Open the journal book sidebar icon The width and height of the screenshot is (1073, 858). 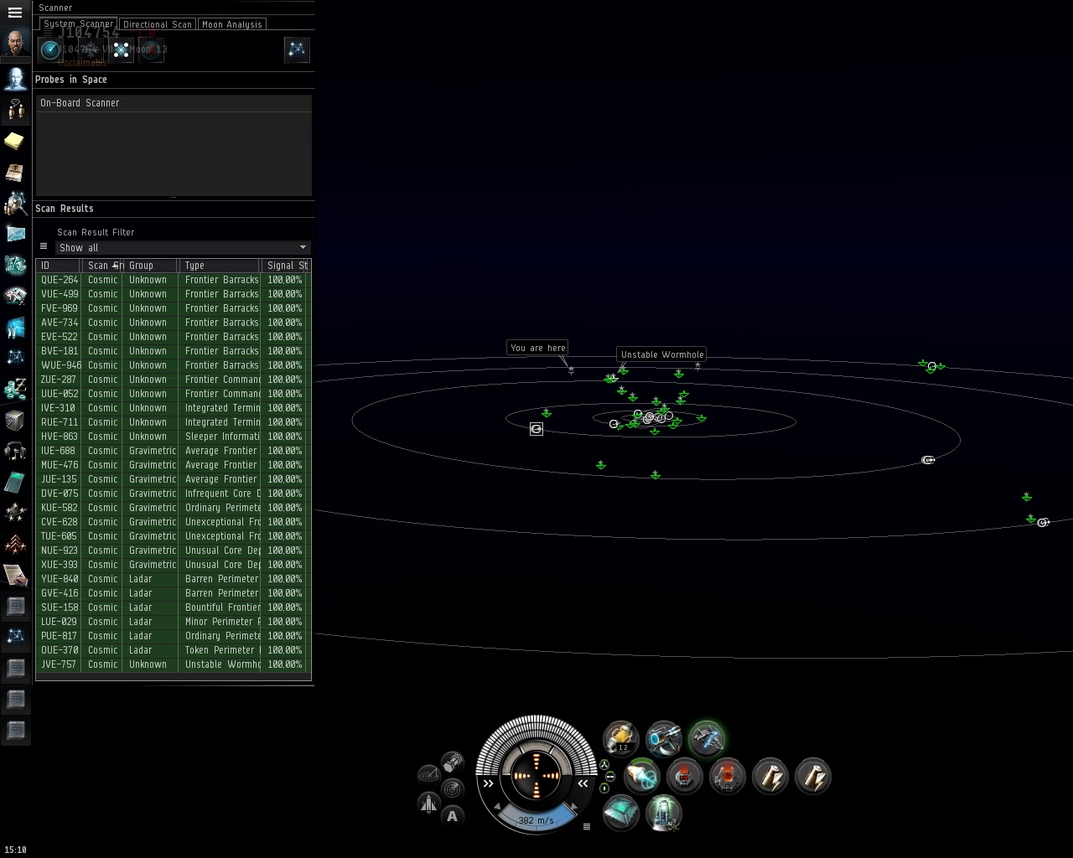[15, 172]
